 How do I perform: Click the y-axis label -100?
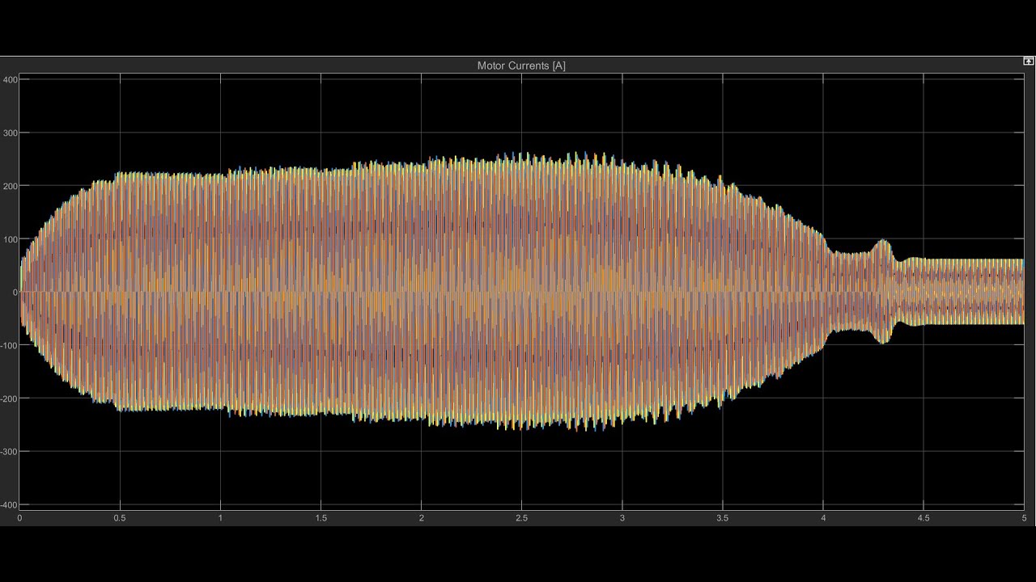click(x=9, y=345)
